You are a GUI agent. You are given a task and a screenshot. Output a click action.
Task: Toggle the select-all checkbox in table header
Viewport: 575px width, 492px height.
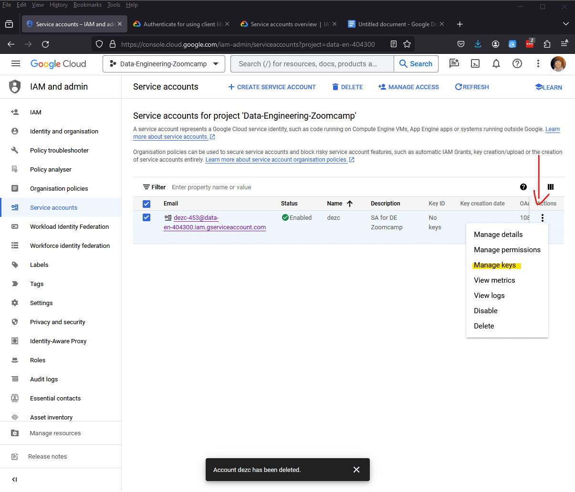[x=146, y=204]
